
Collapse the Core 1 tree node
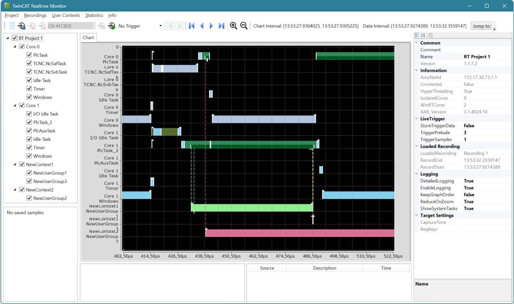pyautogui.click(x=15, y=105)
